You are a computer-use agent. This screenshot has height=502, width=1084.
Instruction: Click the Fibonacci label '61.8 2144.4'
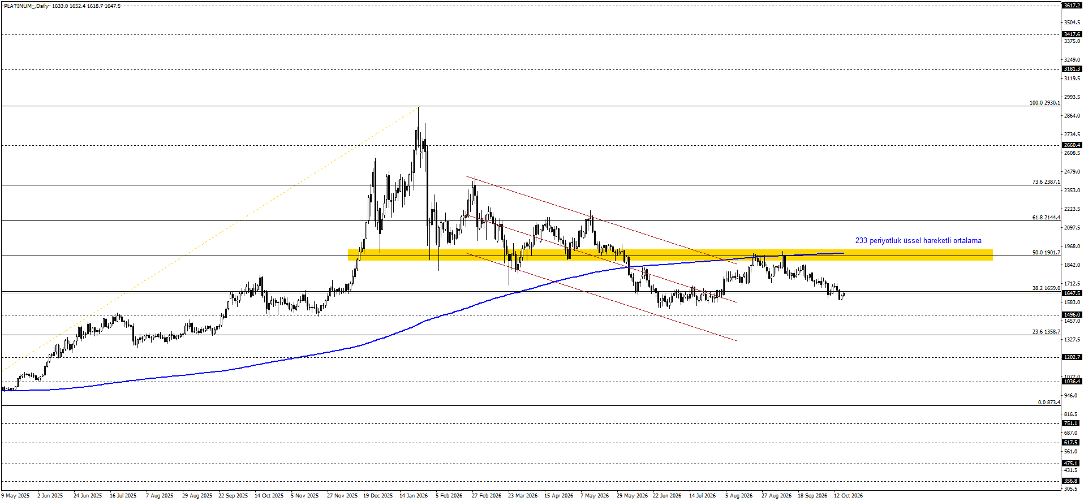coord(1046,218)
